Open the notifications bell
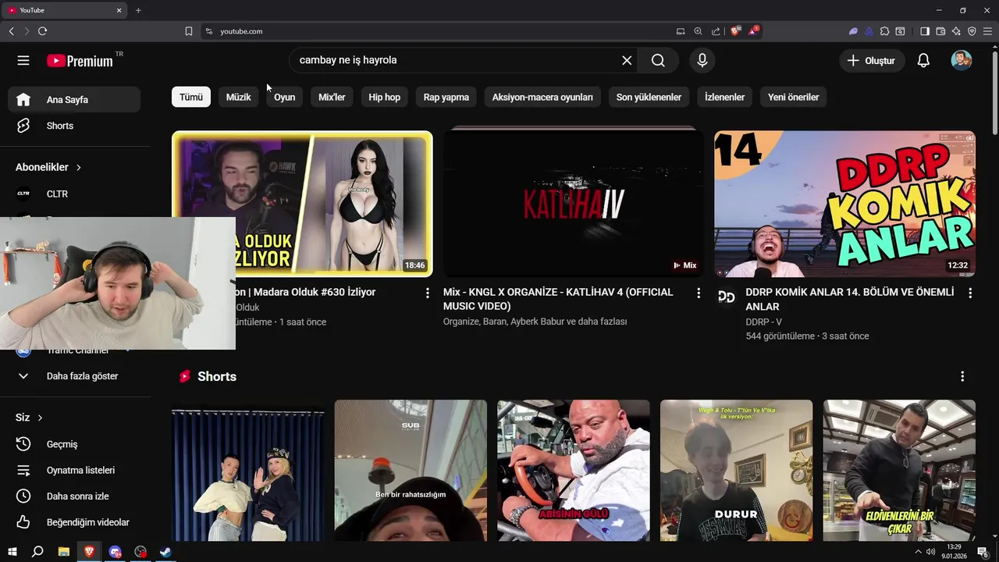 (923, 60)
